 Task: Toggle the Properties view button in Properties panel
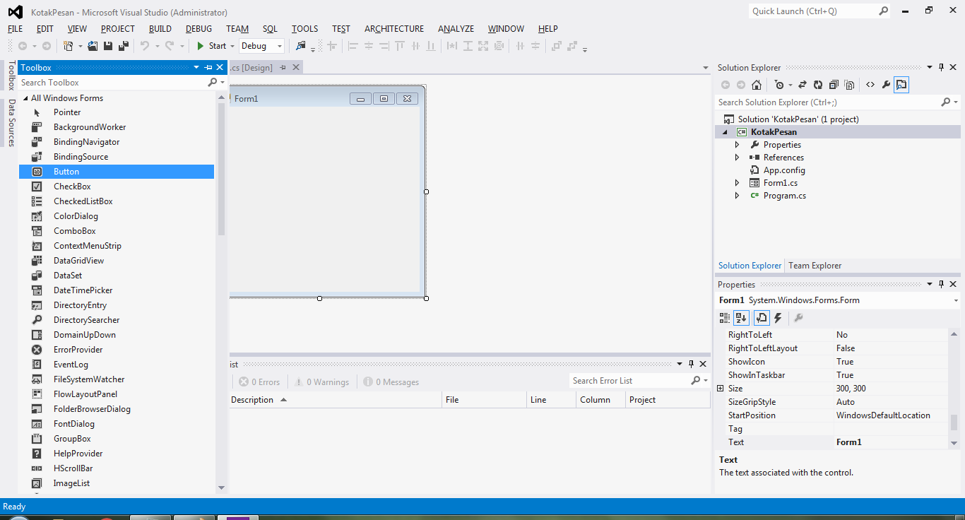click(762, 318)
